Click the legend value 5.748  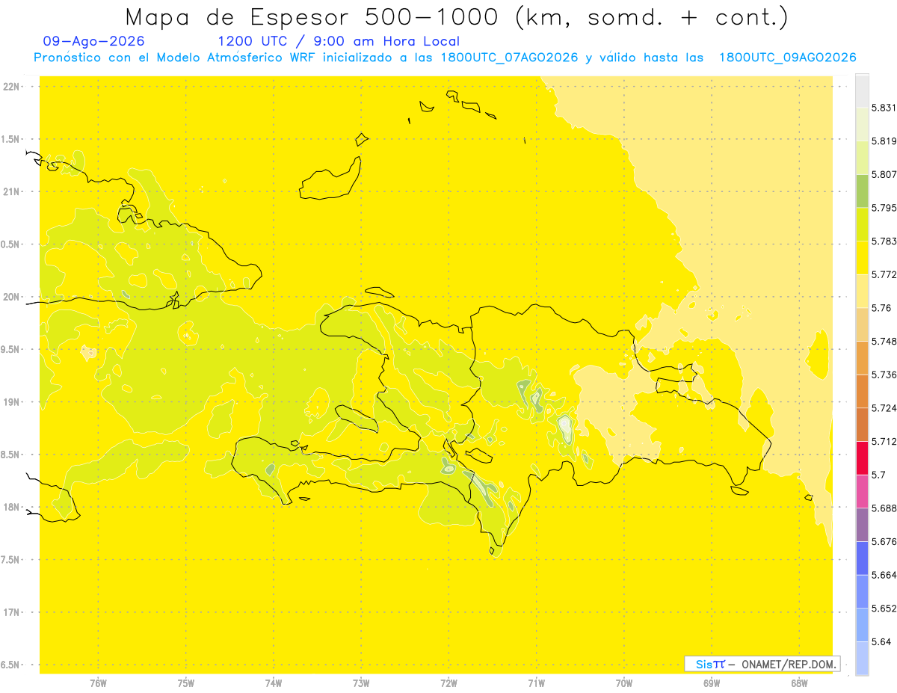(x=884, y=341)
